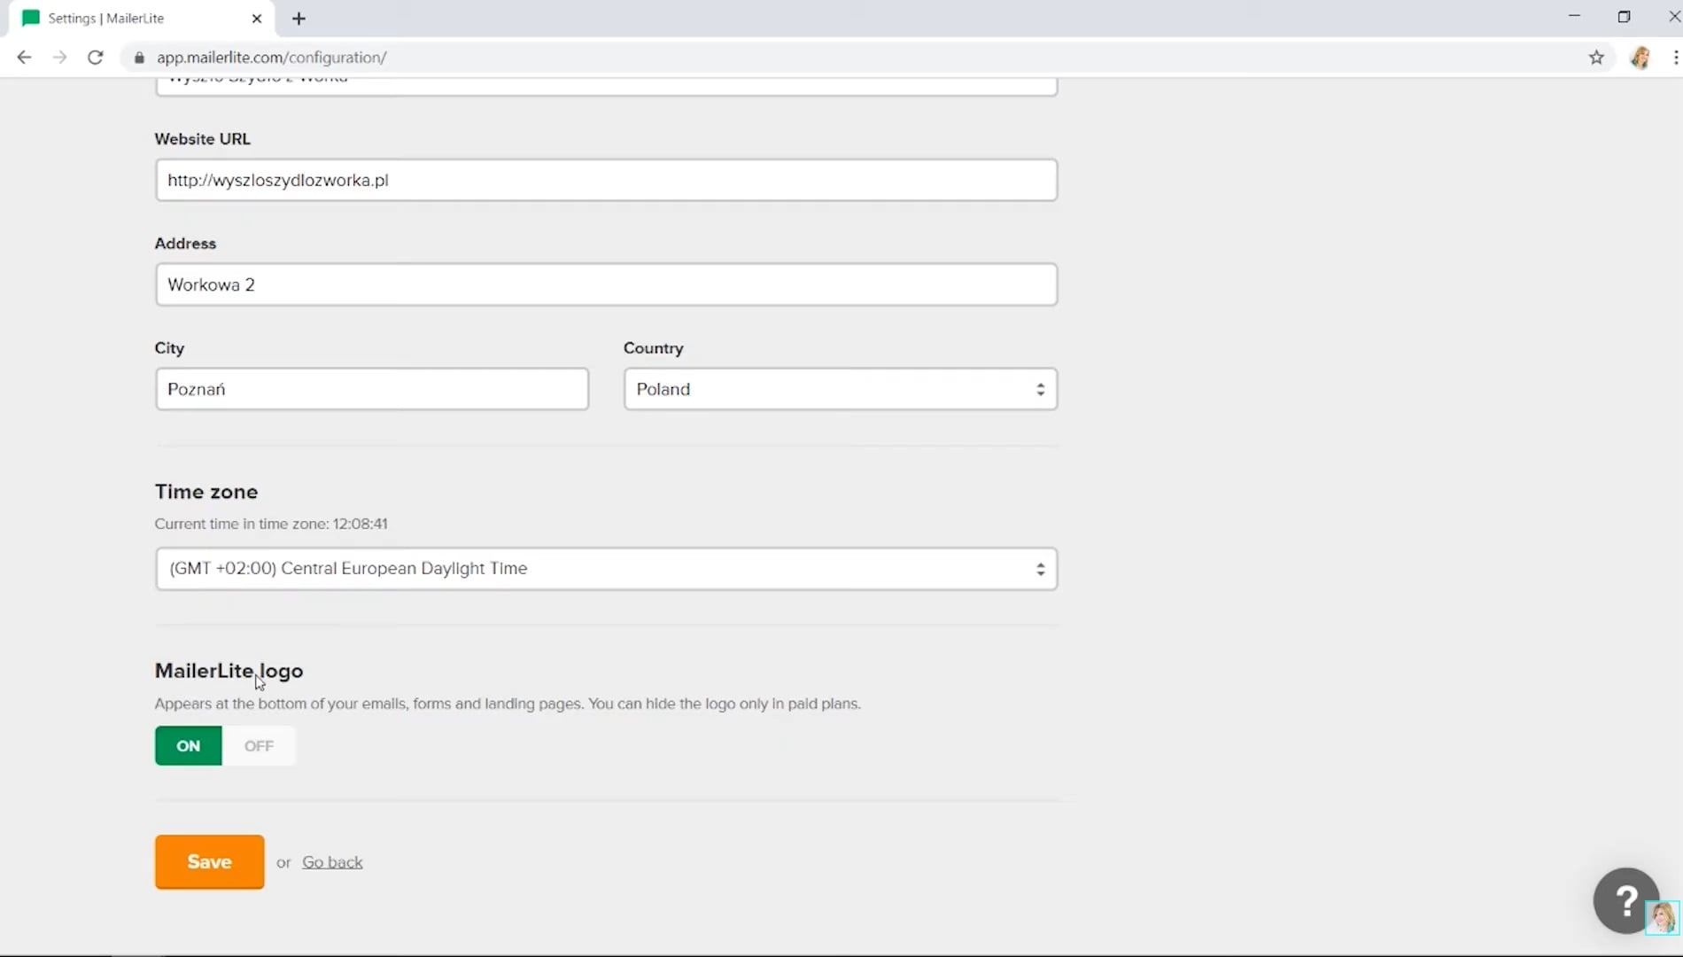Click the partially visible company name field
1683x957 pixels.
point(606,85)
